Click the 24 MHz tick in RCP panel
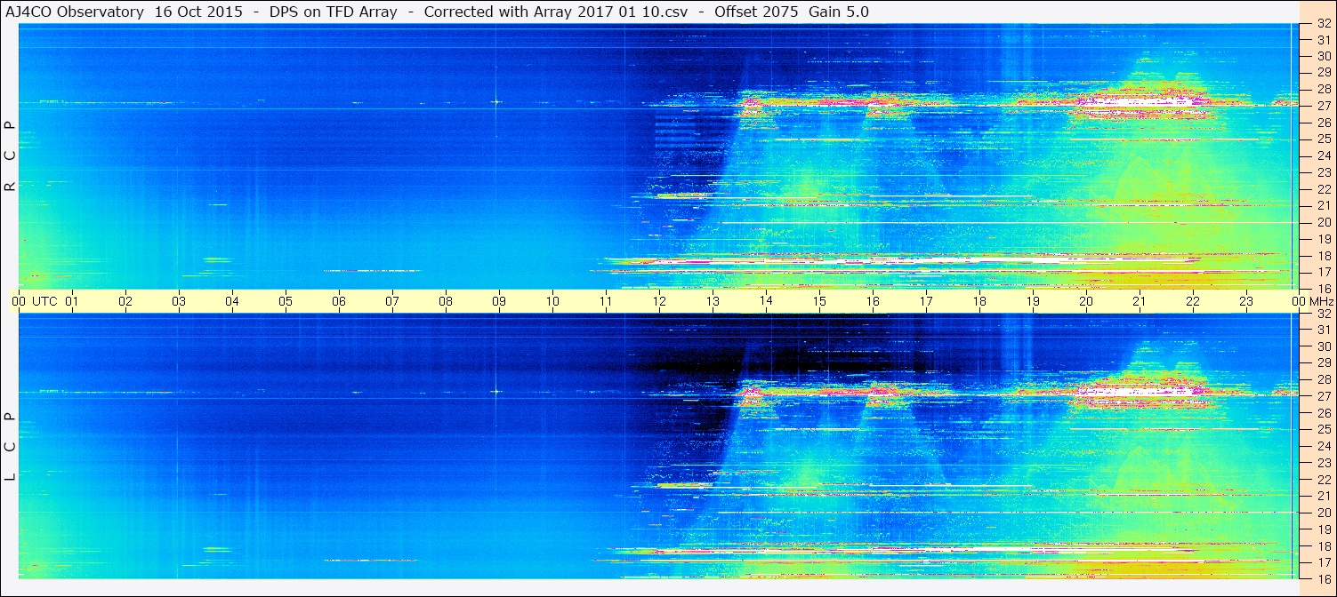 1324,155
